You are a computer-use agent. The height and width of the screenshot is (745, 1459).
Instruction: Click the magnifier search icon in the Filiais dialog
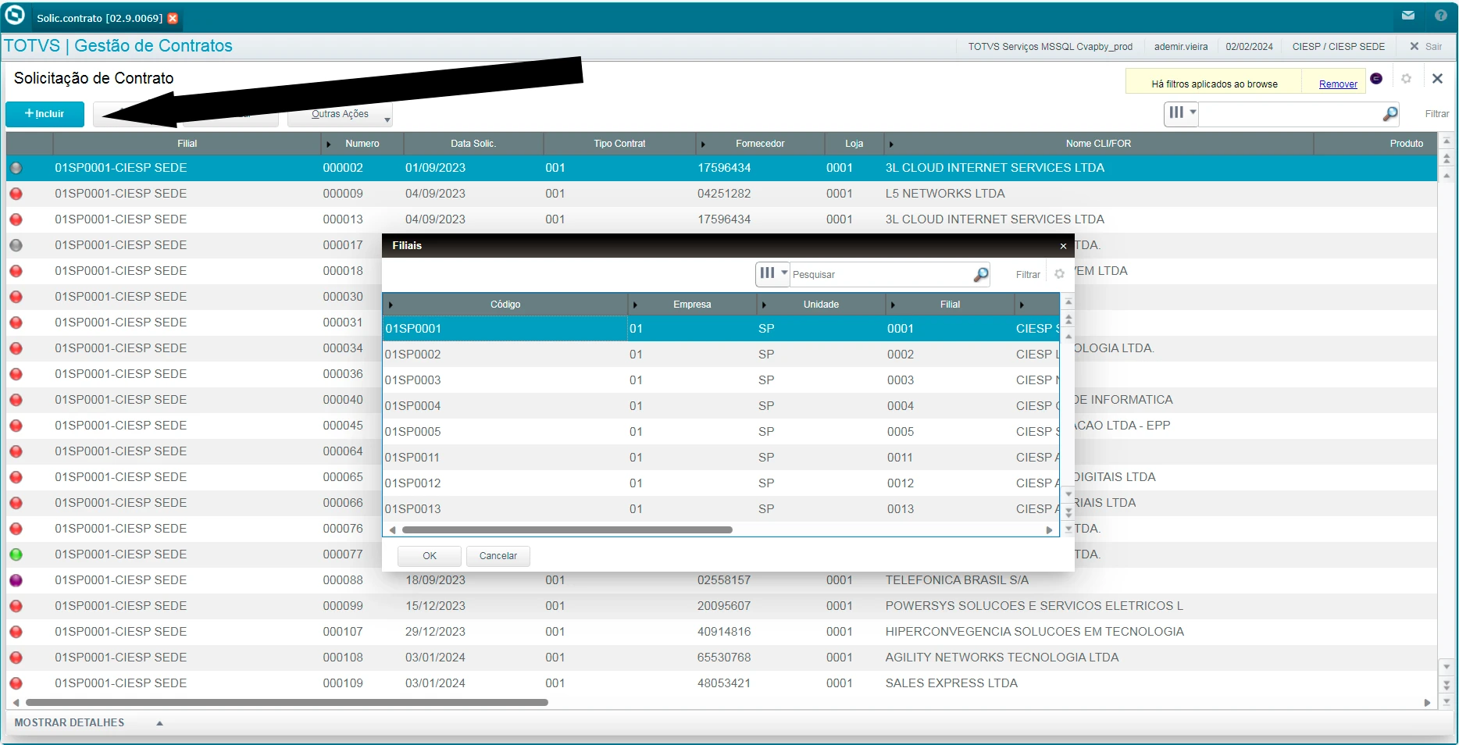(980, 275)
